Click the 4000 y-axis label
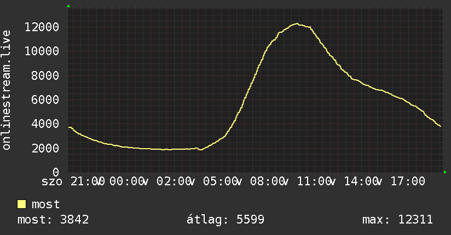Screen dimensions: 451x235 (x=45, y=124)
